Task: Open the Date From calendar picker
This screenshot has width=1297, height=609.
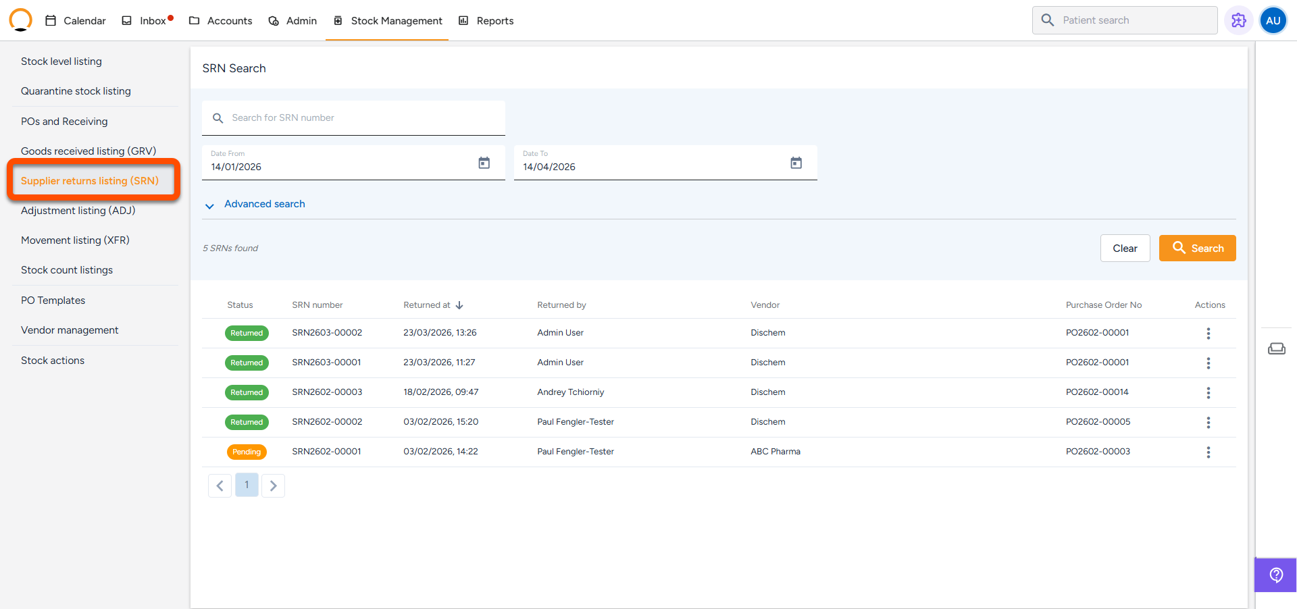Action: point(484,163)
